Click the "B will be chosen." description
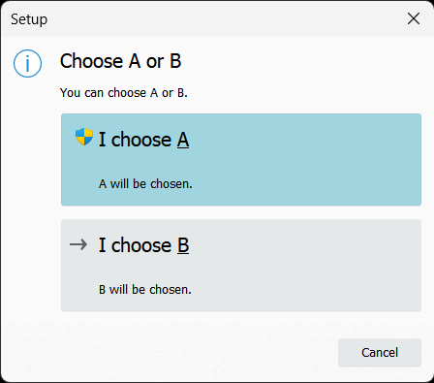 point(145,290)
